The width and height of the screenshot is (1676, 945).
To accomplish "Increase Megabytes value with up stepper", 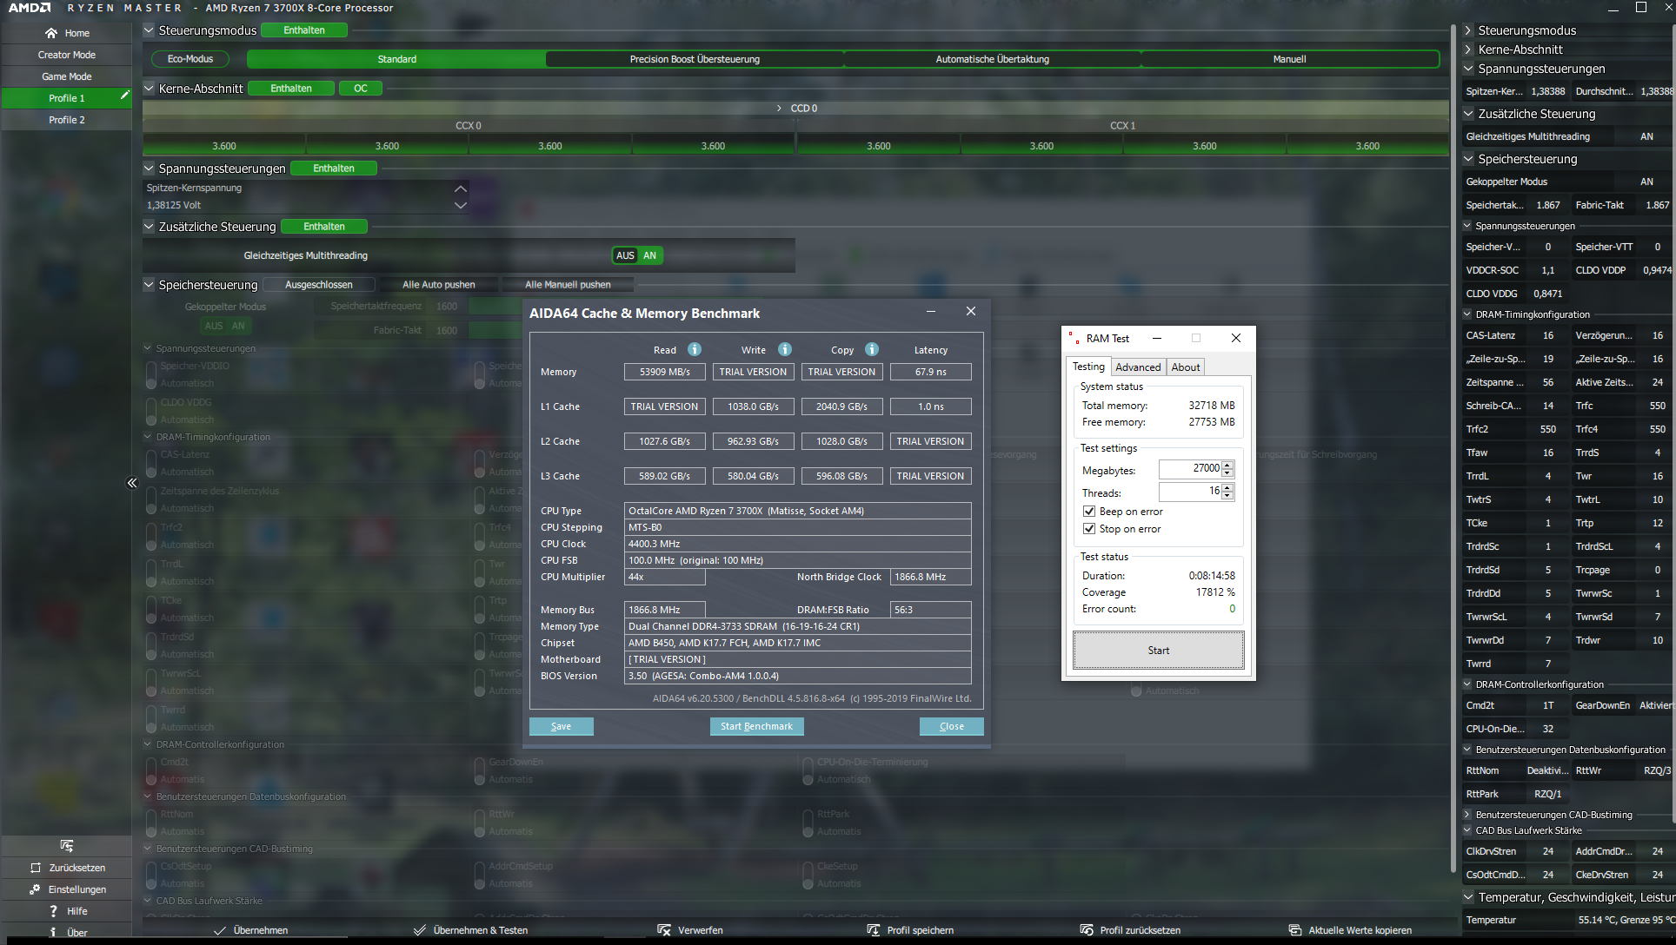I will 1227,465.
